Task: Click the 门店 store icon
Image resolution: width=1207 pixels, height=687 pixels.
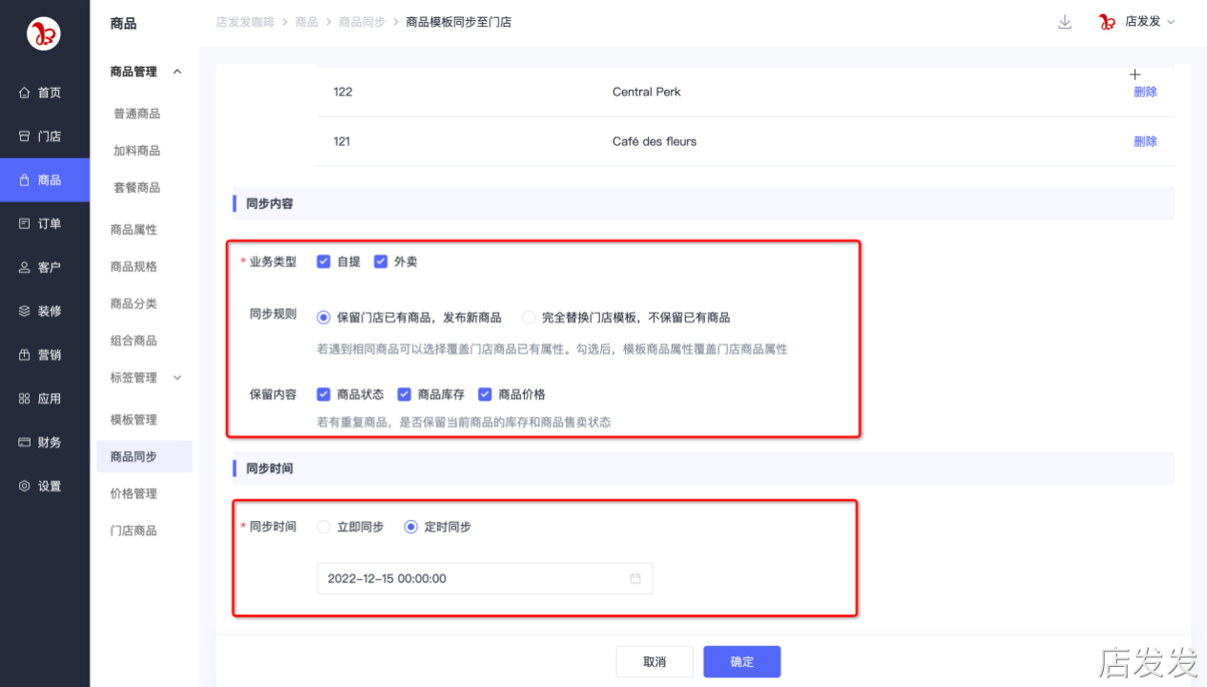Action: pos(25,136)
